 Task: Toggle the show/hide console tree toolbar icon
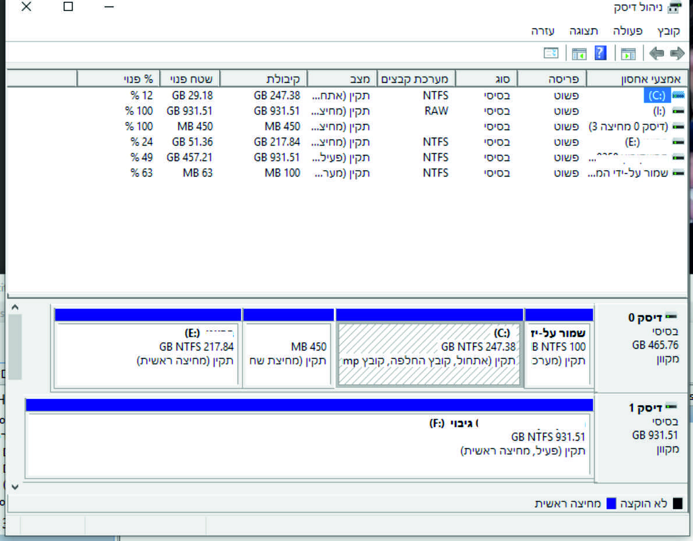click(x=628, y=54)
